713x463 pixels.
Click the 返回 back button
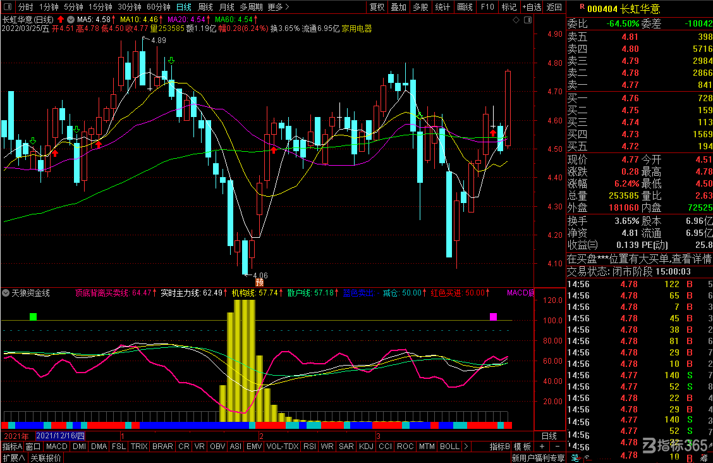click(554, 7)
